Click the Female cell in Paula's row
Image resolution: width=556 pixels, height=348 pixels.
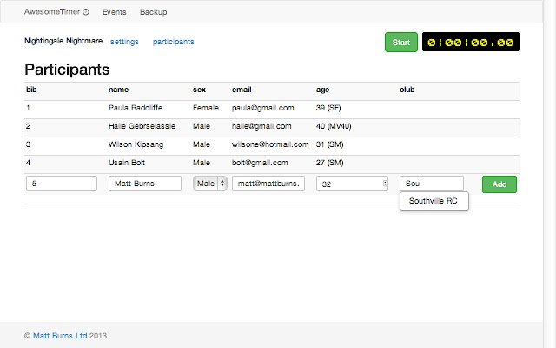click(x=206, y=108)
